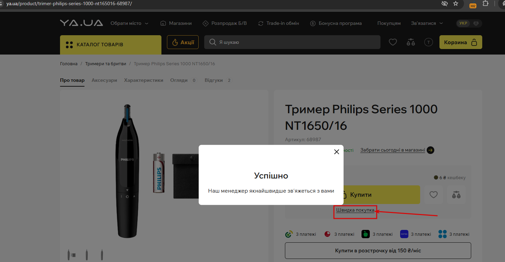This screenshot has height=262, width=505.
Task: Open the header comparison scales icon
Action: tap(410, 42)
